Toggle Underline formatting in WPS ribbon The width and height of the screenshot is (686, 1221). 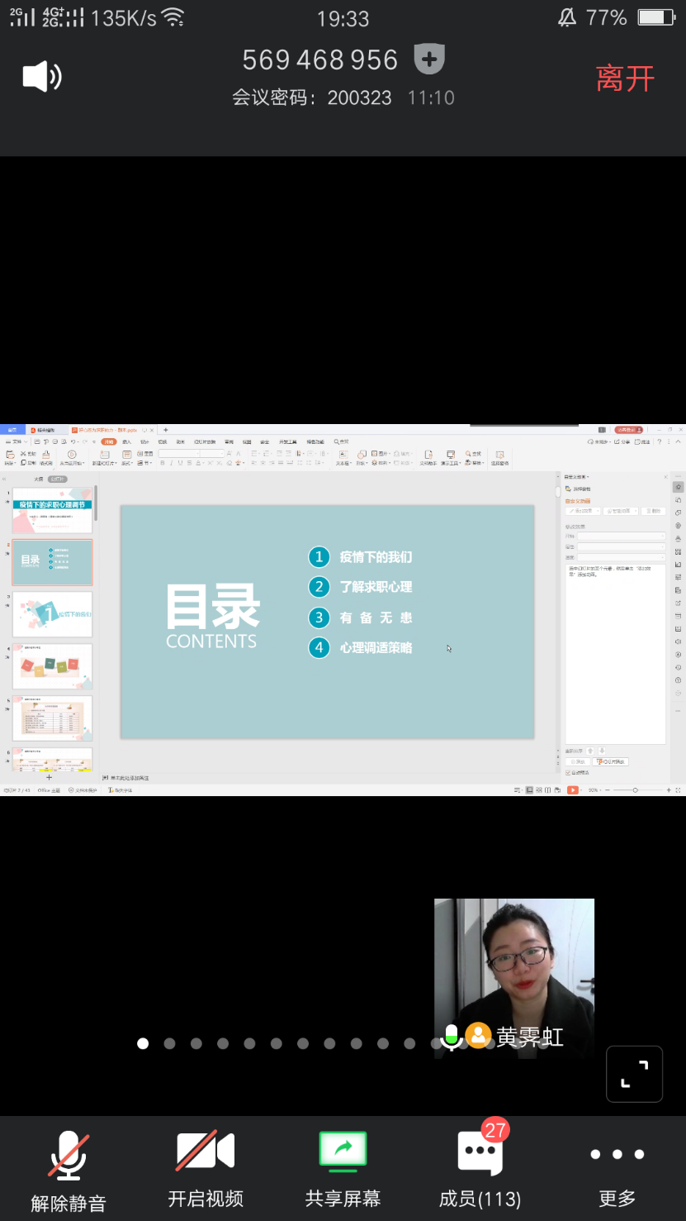[x=181, y=463]
